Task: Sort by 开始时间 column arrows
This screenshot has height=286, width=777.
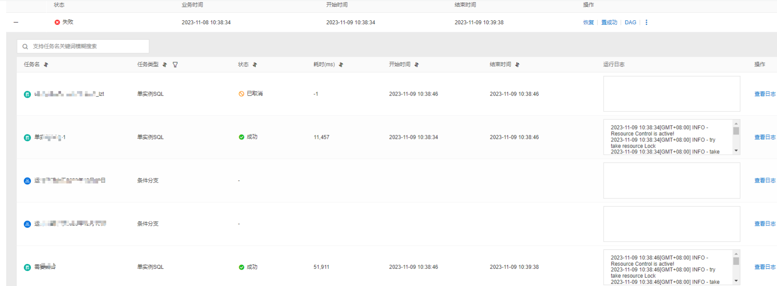Action: tap(416, 65)
